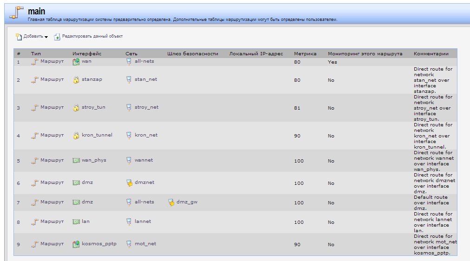The height and width of the screenshot is (261, 470).
Task: Click route icon in wan_phys row
Action: 35,161
